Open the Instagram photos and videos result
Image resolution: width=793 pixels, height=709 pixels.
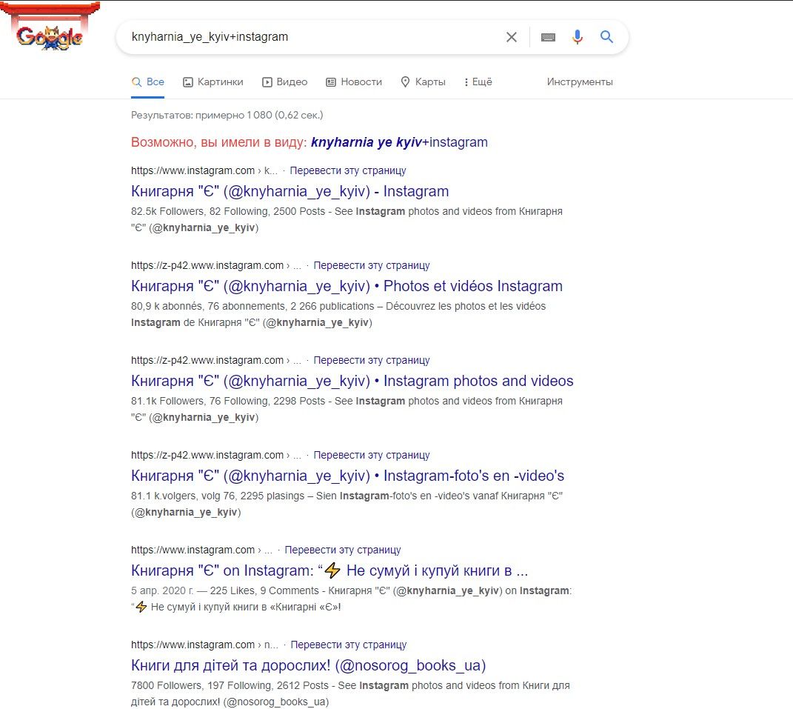352,381
